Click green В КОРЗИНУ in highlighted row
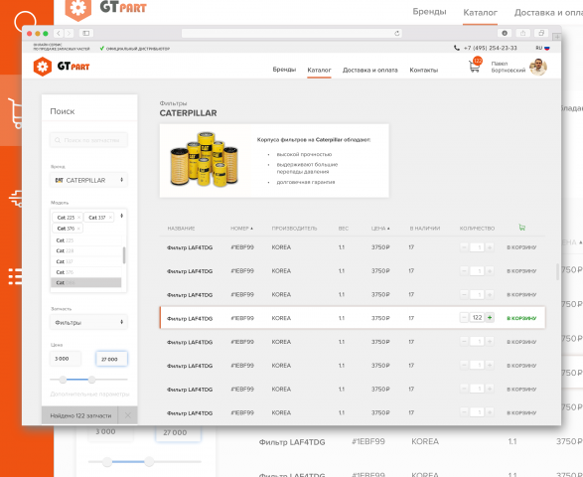 [521, 318]
